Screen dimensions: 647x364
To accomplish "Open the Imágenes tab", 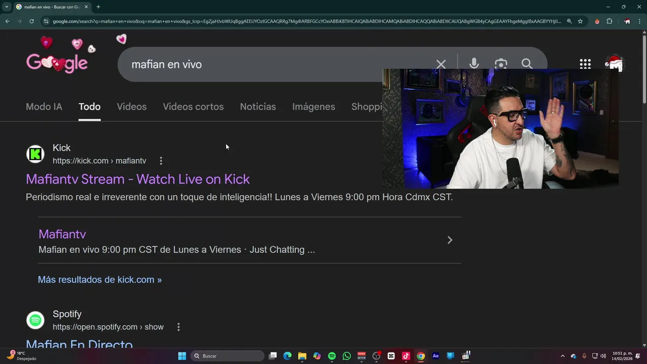I will (x=313, y=107).
